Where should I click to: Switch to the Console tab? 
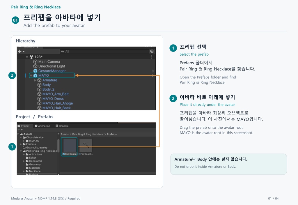62,126
